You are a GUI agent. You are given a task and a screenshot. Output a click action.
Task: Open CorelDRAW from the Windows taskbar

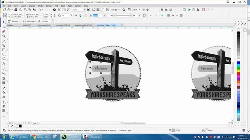coord(71,137)
